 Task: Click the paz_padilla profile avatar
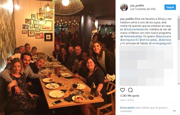pyautogui.click(x=124, y=7)
